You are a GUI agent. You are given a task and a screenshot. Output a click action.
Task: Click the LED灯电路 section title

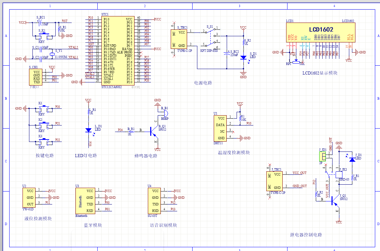(x=86, y=156)
